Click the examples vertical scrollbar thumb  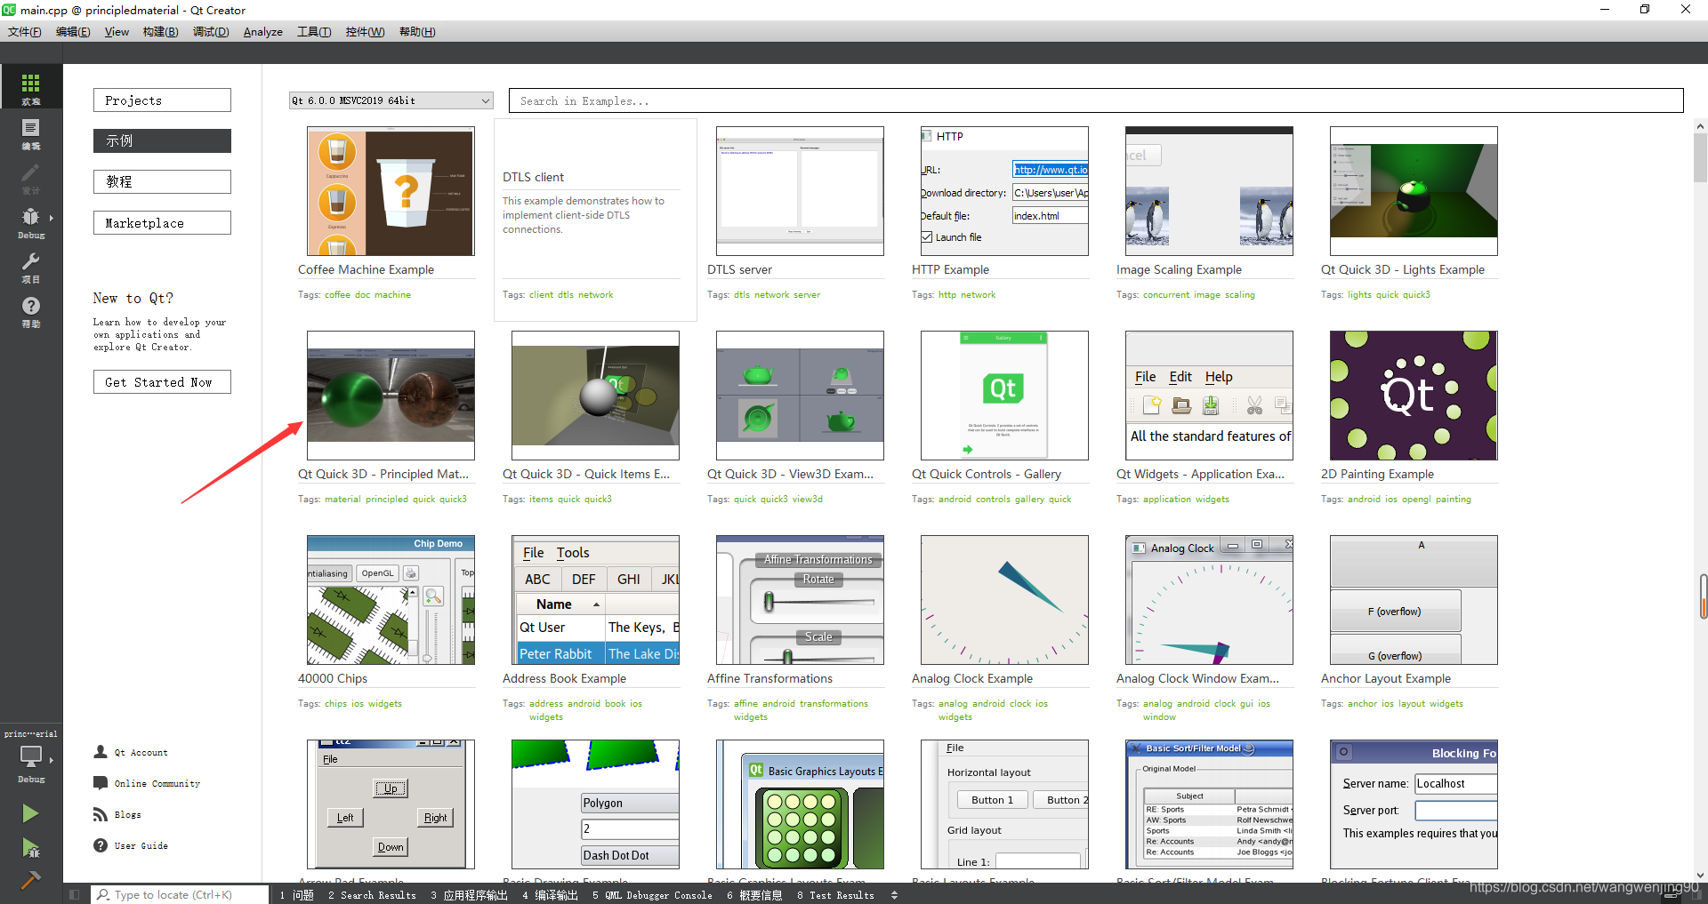click(1700, 157)
